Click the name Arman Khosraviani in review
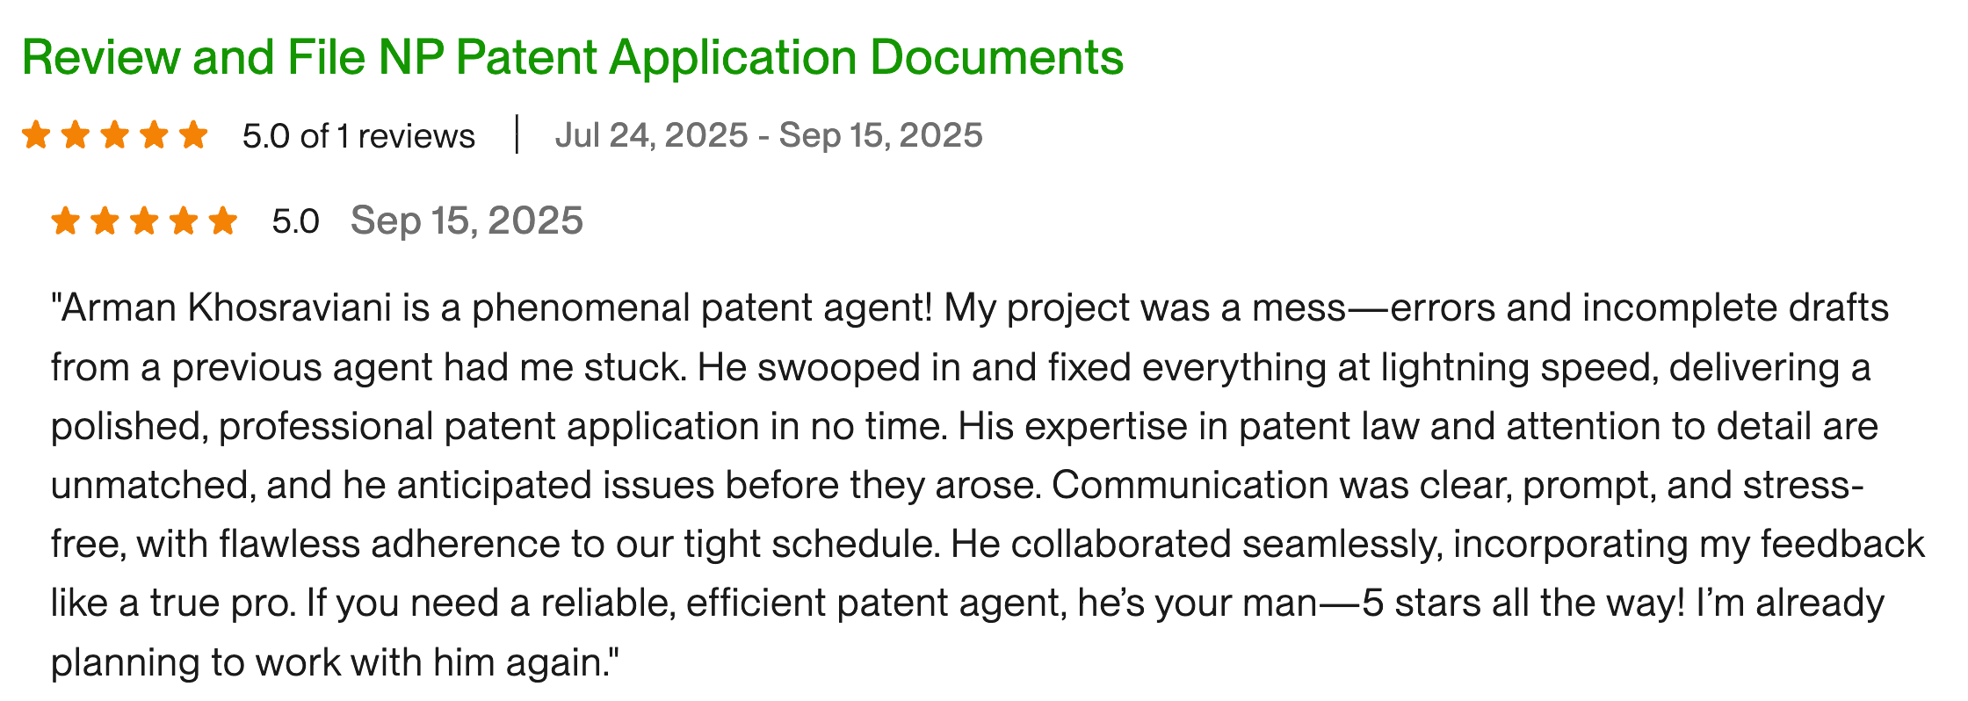Screen dimensions: 1968x701 point(227,308)
